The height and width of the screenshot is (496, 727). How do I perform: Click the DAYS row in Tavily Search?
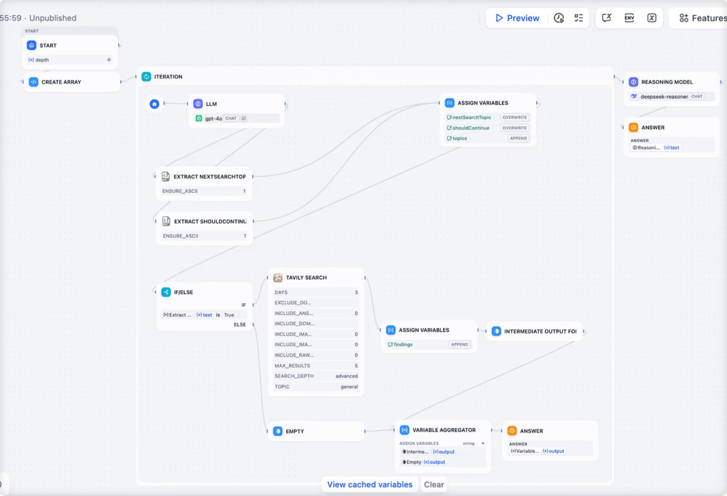coord(316,292)
